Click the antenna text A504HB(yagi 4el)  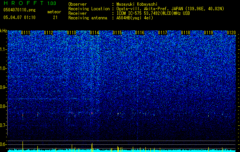click(135, 18)
